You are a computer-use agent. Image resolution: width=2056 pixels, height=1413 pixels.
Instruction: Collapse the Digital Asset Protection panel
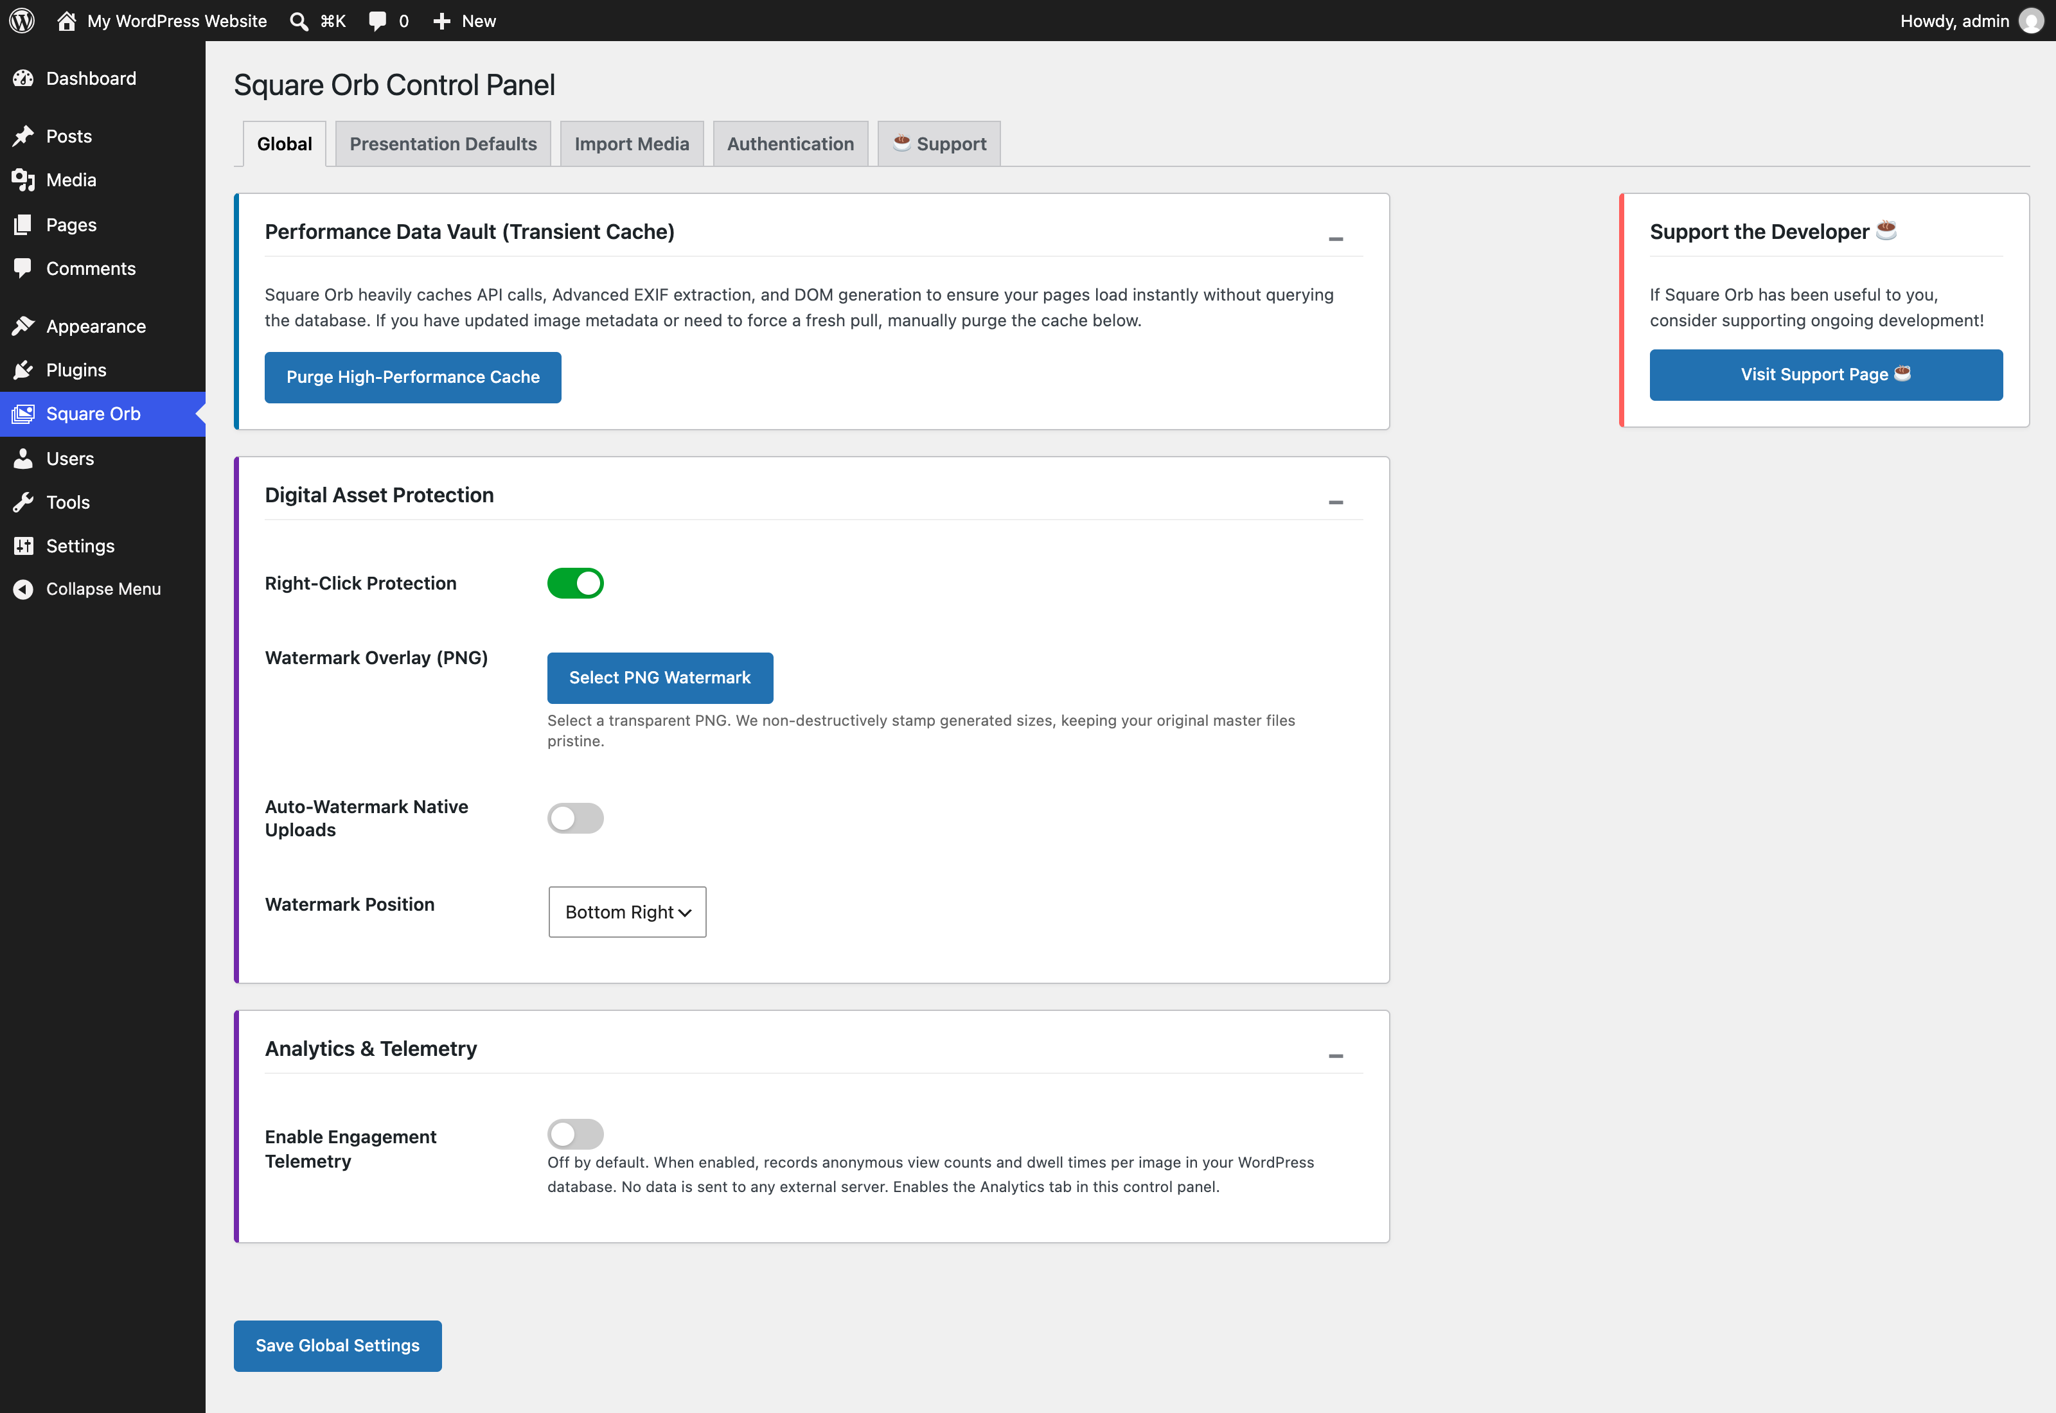[x=1336, y=503]
